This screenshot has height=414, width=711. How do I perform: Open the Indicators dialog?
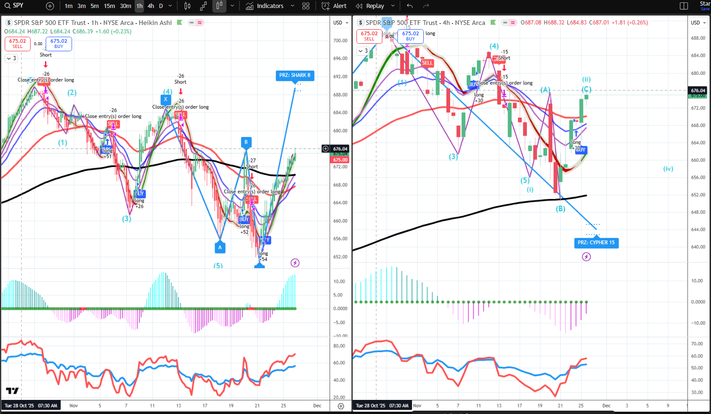coord(265,6)
